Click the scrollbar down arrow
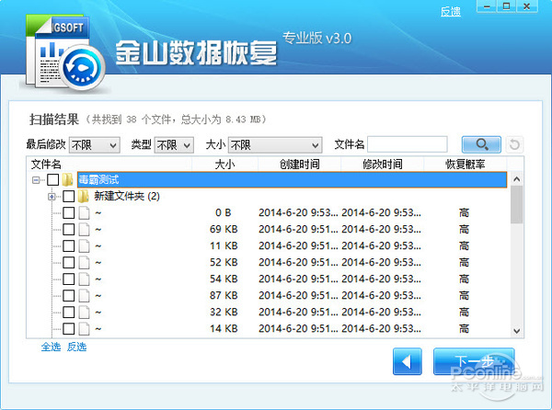This screenshot has height=410, width=552. coord(516,331)
